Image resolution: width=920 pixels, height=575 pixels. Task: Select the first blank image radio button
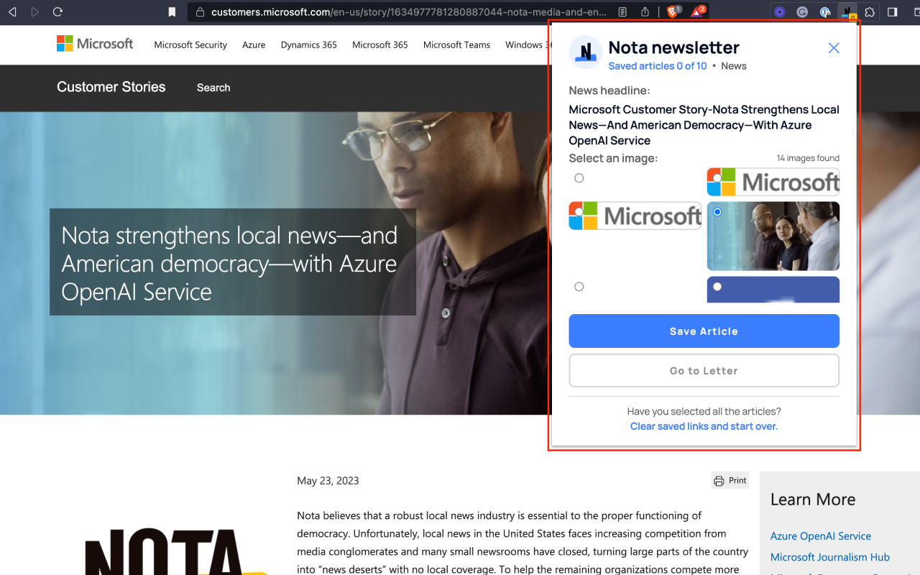click(x=579, y=178)
